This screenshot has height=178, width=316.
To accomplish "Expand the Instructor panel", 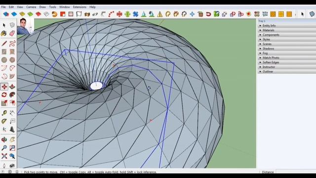I will point(287,67).
